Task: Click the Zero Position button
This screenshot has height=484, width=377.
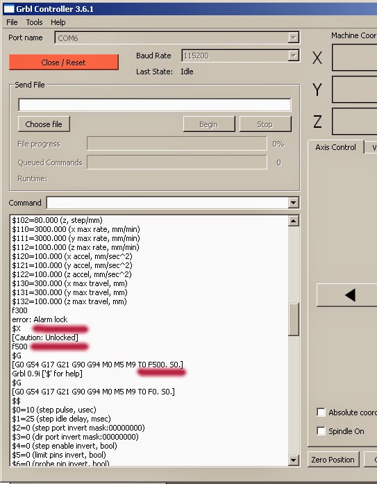Action: click(x=333, y=460)
